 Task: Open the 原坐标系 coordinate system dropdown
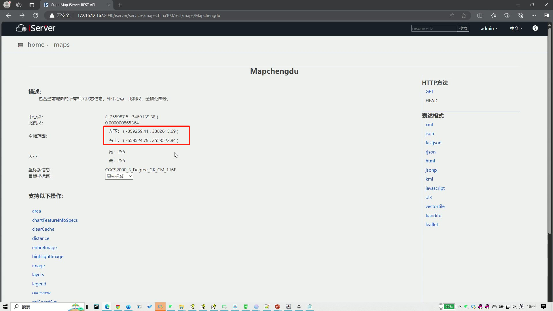coord(119,176)
